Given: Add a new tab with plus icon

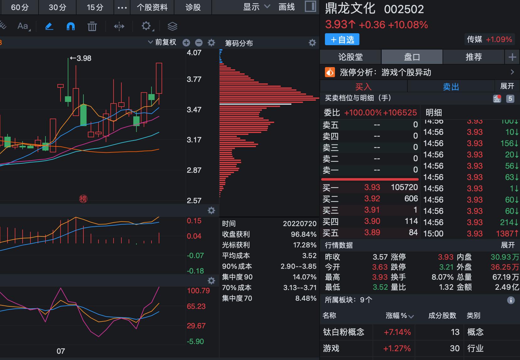Looking at the screenshot, I should (512, 57).
